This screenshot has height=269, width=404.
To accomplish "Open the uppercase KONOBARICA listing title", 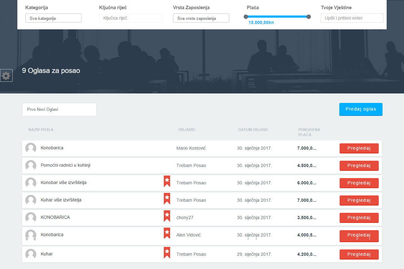I will coord(55,217).
